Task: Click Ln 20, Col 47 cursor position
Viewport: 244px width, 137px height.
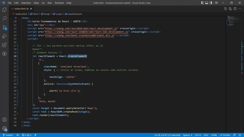Action: coord(167,135)
